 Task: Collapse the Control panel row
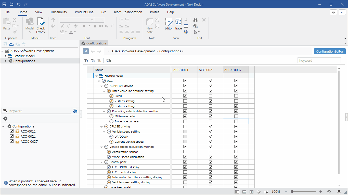[101, 162]
